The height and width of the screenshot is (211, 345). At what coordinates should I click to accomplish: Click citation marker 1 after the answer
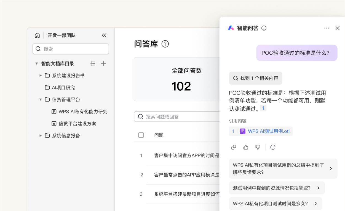pos(263,108)
